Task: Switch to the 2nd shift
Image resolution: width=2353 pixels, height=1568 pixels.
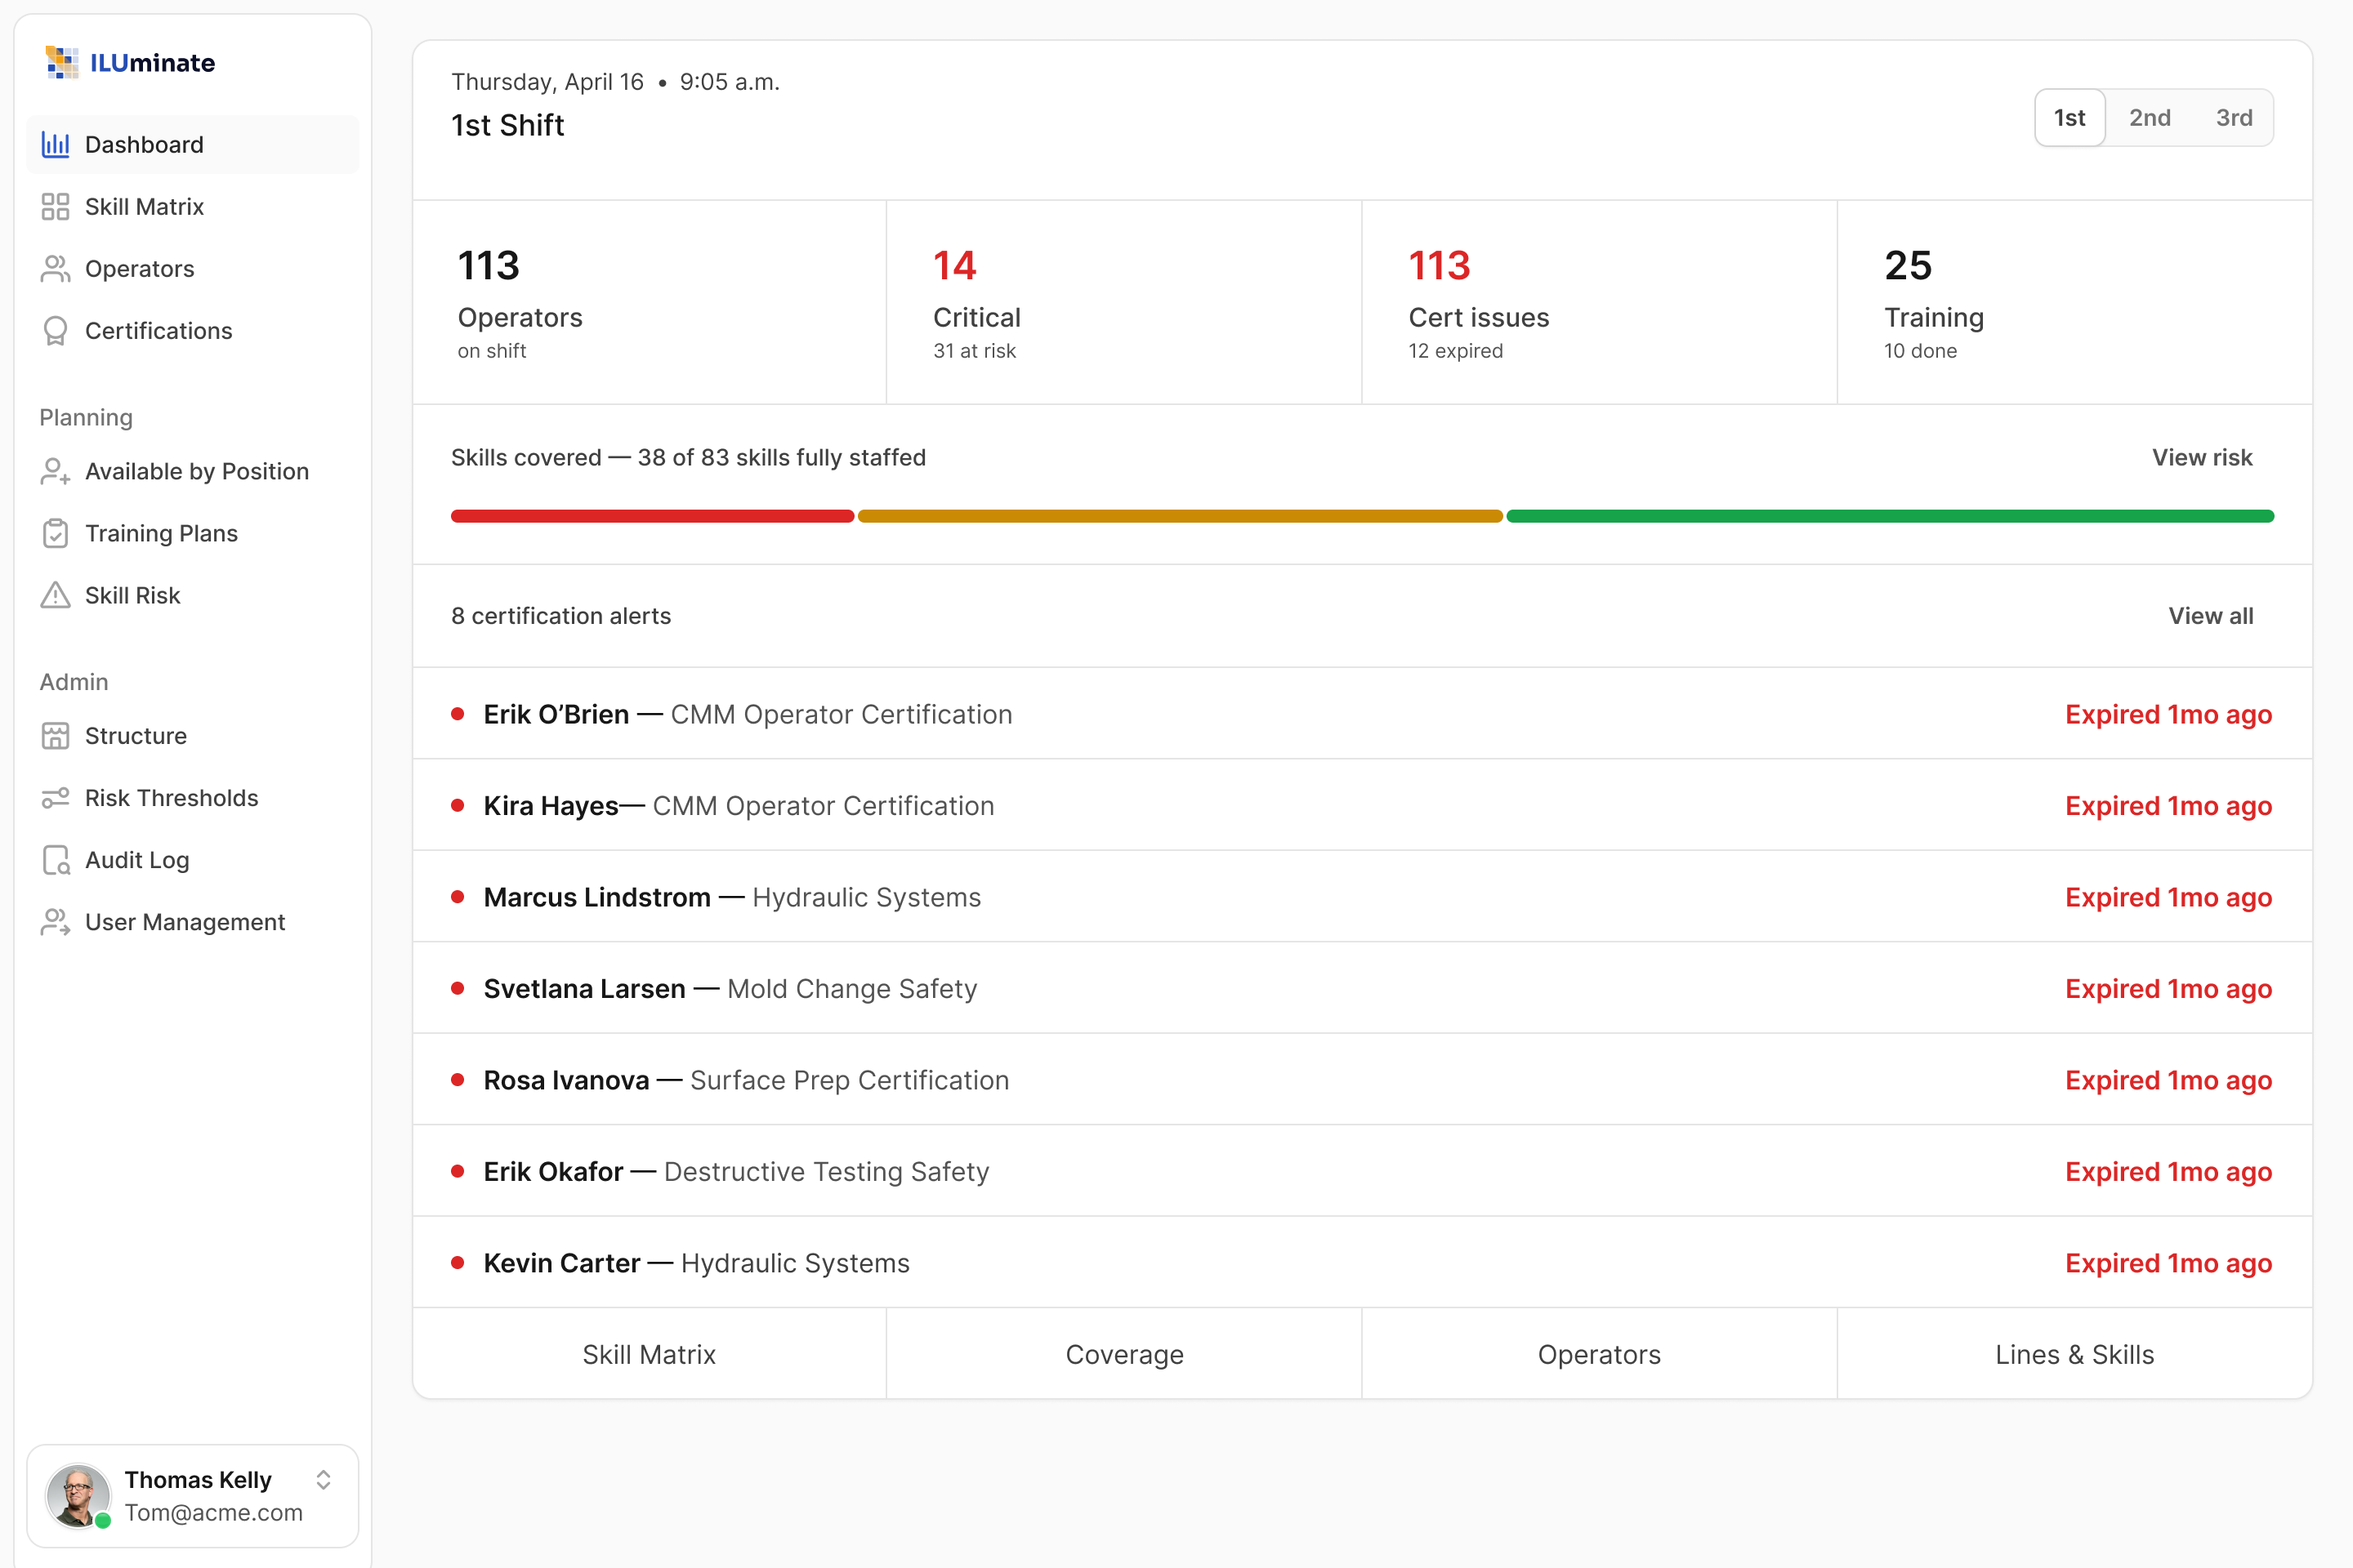Action: click(x=2150, y=118)
